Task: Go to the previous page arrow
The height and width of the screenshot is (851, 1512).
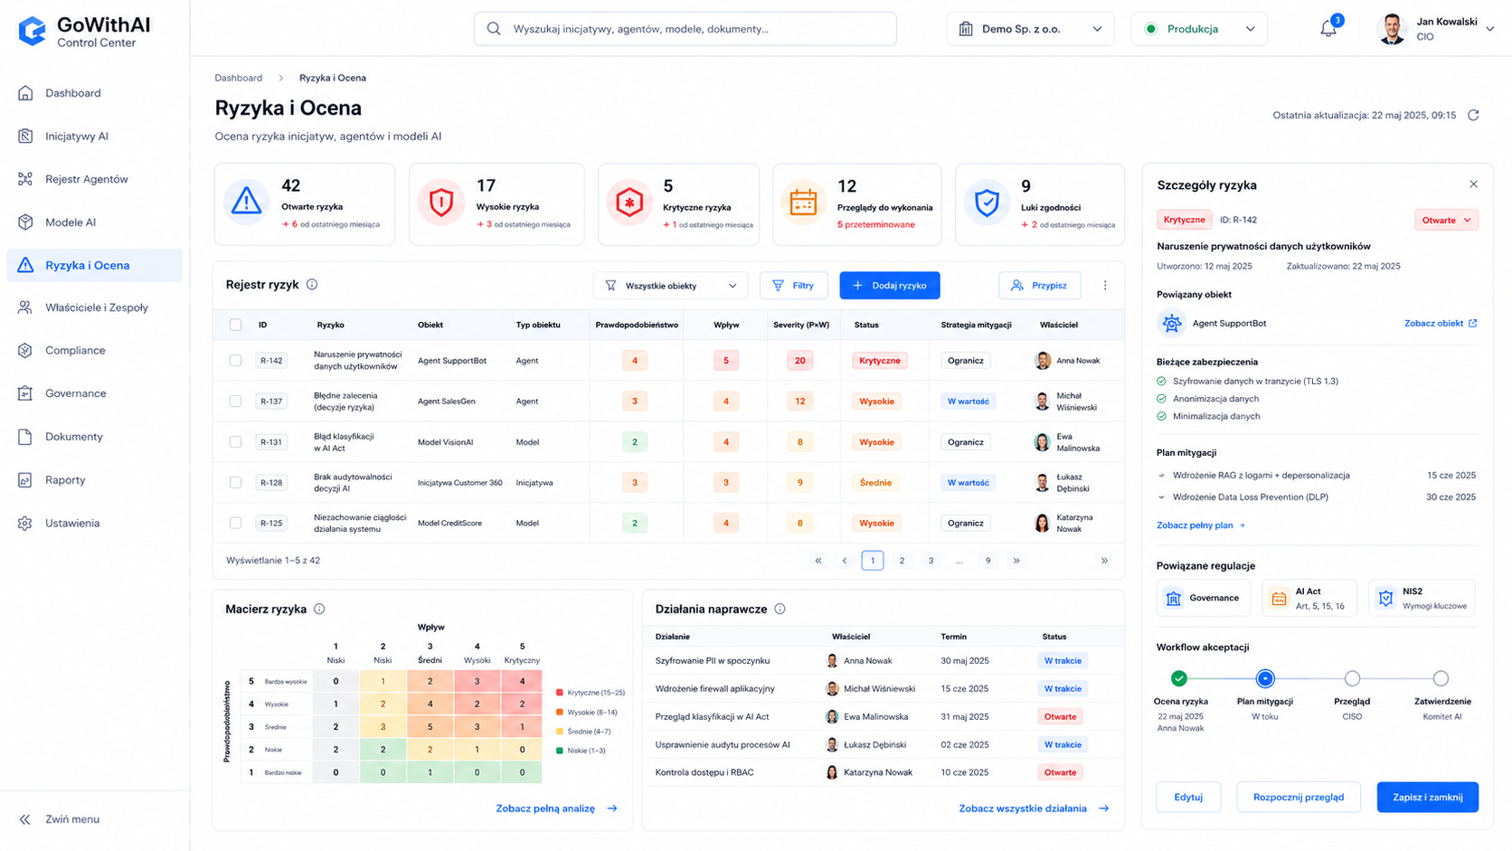Action: point(845,561)
